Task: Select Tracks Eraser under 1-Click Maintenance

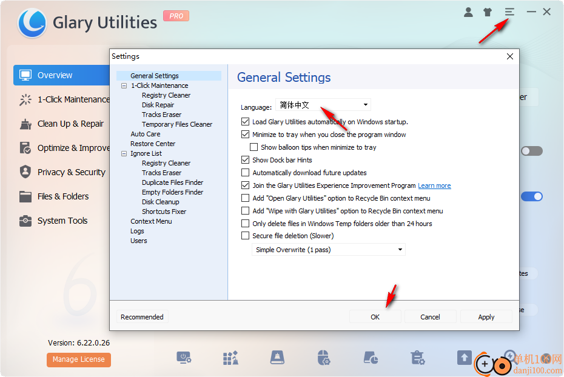Action: (161, 115)
